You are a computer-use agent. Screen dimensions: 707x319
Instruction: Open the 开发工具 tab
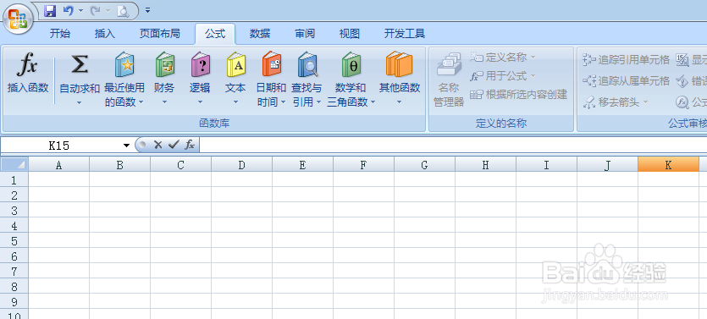[x=405, y=34]
